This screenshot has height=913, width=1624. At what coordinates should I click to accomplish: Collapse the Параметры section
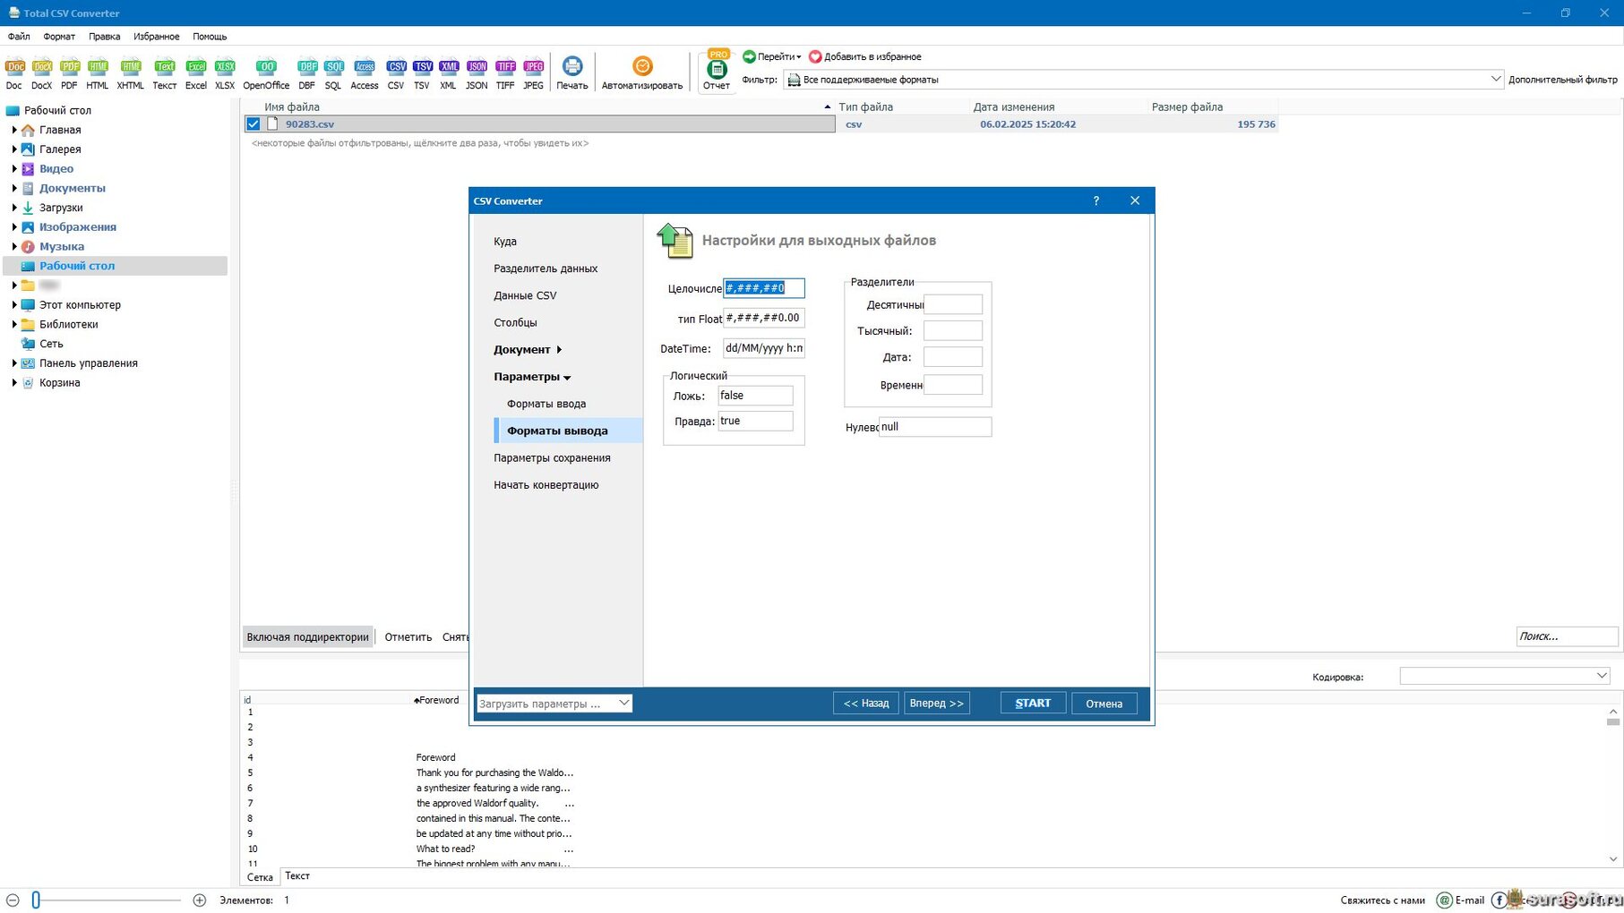point(532,377)
